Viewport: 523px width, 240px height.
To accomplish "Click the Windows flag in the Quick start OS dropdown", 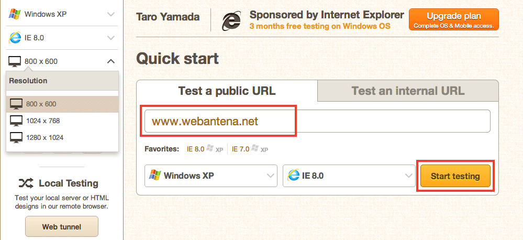I will (155, 176).
